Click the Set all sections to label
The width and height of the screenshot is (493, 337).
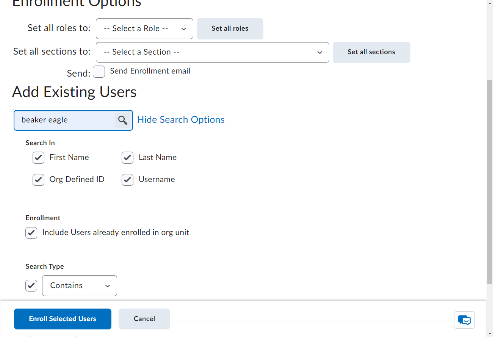pyautogui.click(x=52, y=52)
